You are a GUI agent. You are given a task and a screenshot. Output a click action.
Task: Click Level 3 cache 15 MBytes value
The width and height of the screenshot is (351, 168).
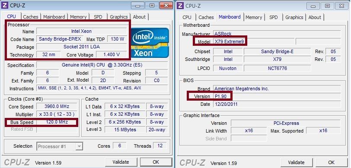pos(124,130)
